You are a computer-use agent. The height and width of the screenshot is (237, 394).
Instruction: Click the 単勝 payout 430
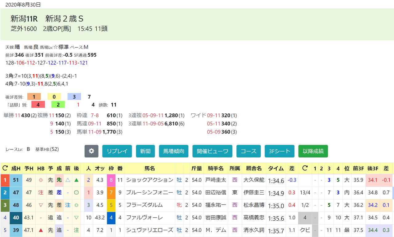[25, 116]
